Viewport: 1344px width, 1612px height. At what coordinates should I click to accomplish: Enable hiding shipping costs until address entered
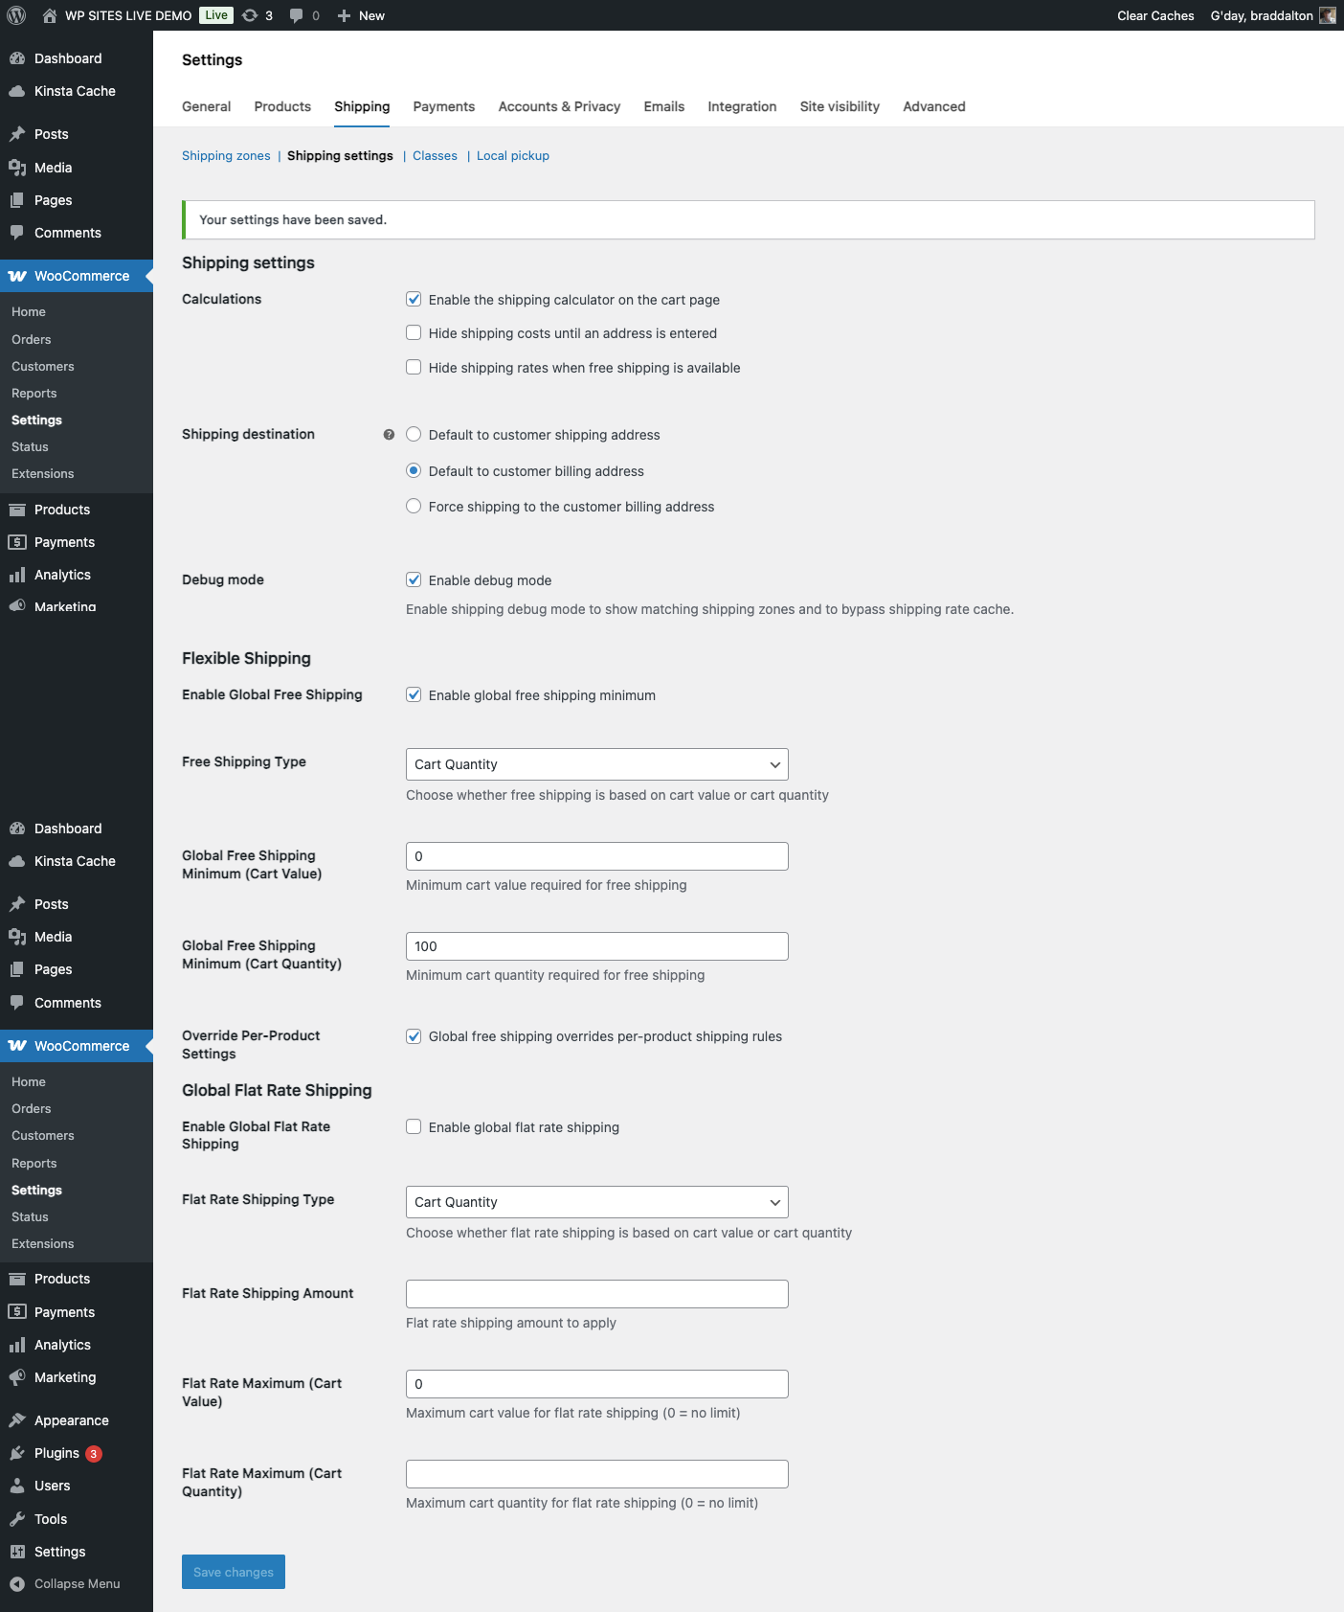click(414, 333)
